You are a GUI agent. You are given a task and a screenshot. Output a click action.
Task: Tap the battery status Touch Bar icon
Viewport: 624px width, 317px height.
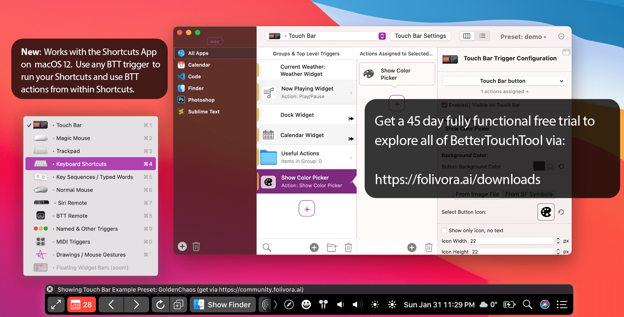(x=509, y=305)
